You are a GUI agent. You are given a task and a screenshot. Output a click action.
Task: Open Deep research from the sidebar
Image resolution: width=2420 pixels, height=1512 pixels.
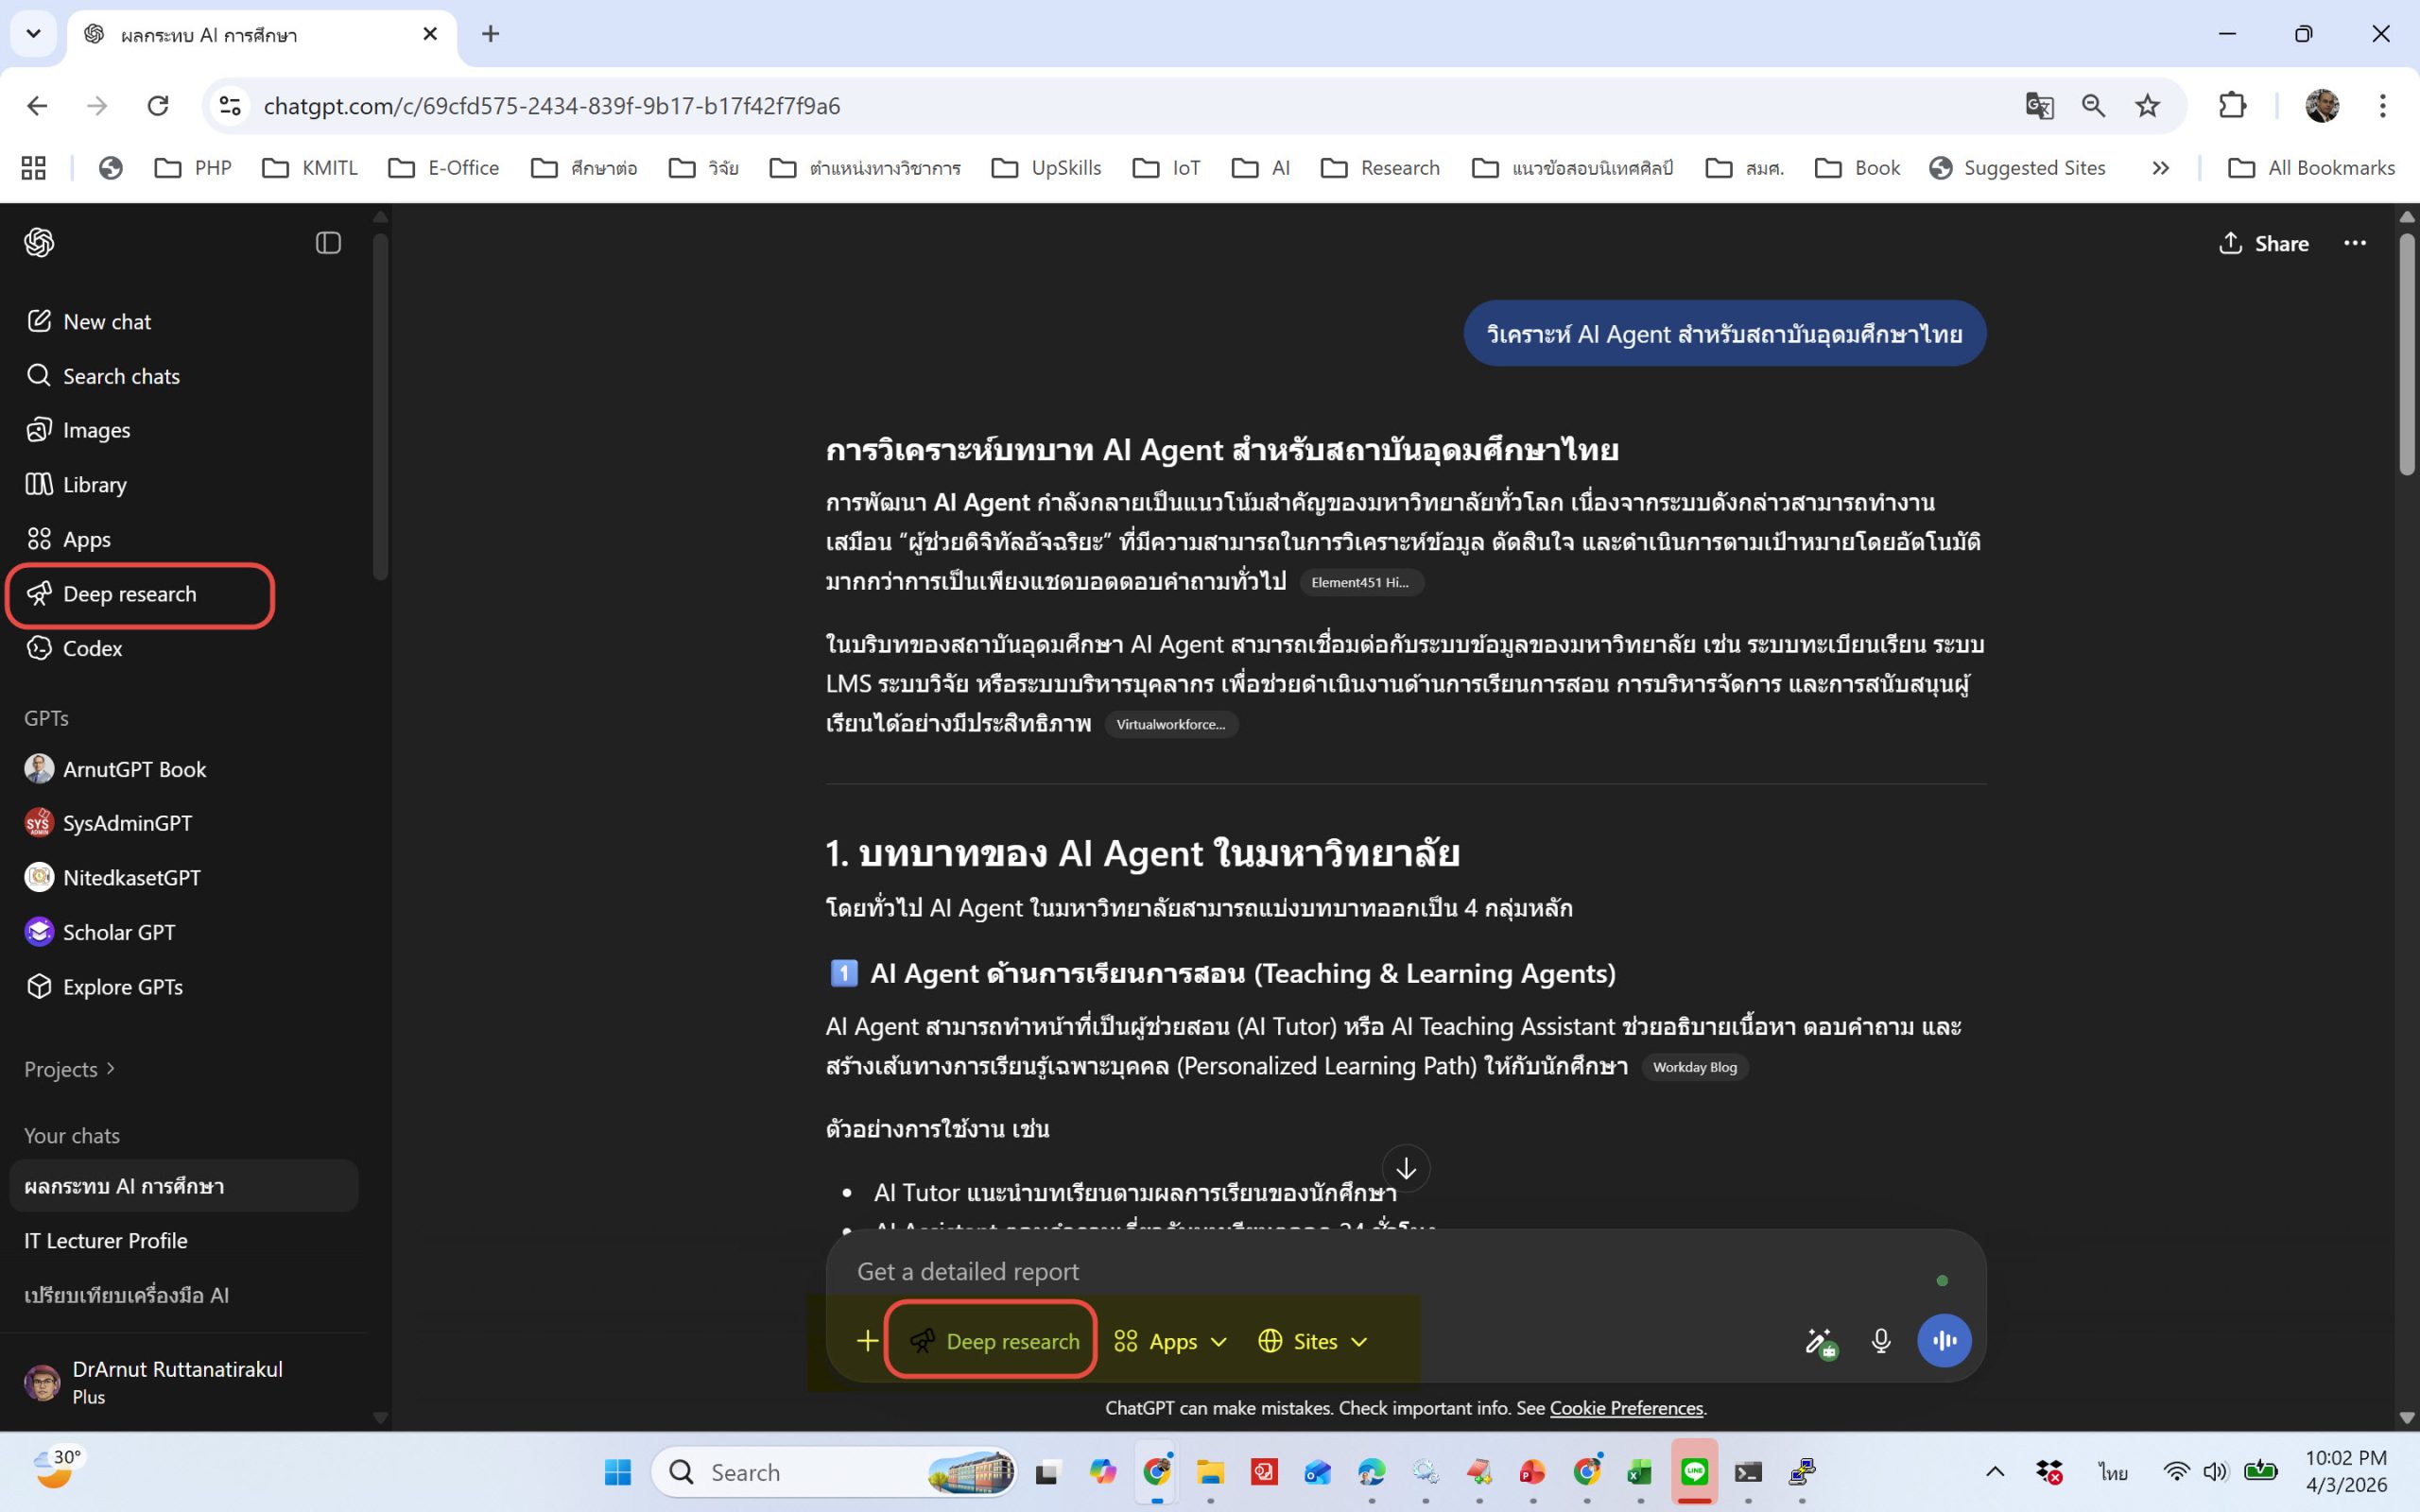point(130,594)
